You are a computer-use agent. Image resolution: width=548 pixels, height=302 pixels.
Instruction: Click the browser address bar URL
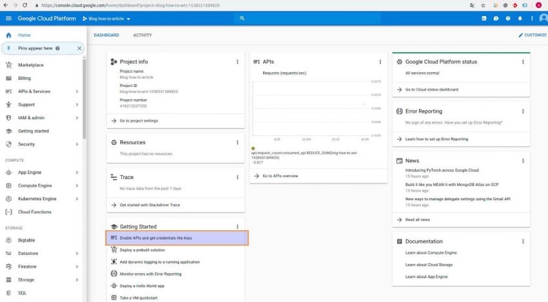point(130,6)
